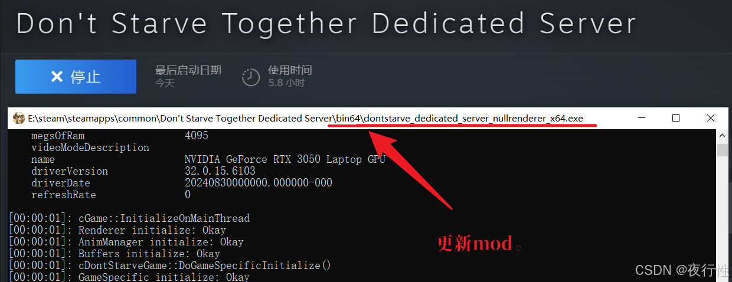This screenshot has height=282, width=732.
Task: Click the cDontStarveGame::DoGameSpecificInitialize() line
Action: (169, 265)
